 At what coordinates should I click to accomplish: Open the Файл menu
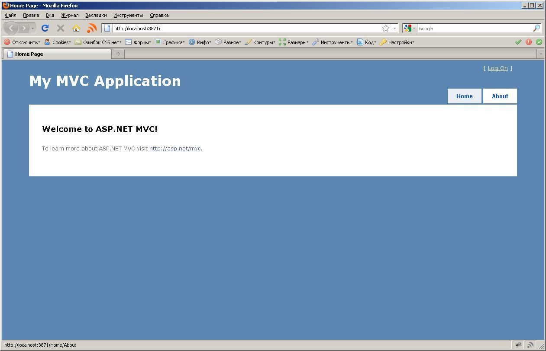10,15
